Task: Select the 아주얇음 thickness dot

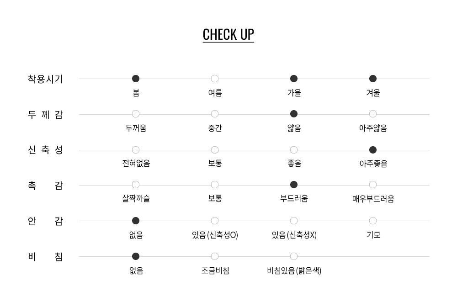Action: coord(373,114)
